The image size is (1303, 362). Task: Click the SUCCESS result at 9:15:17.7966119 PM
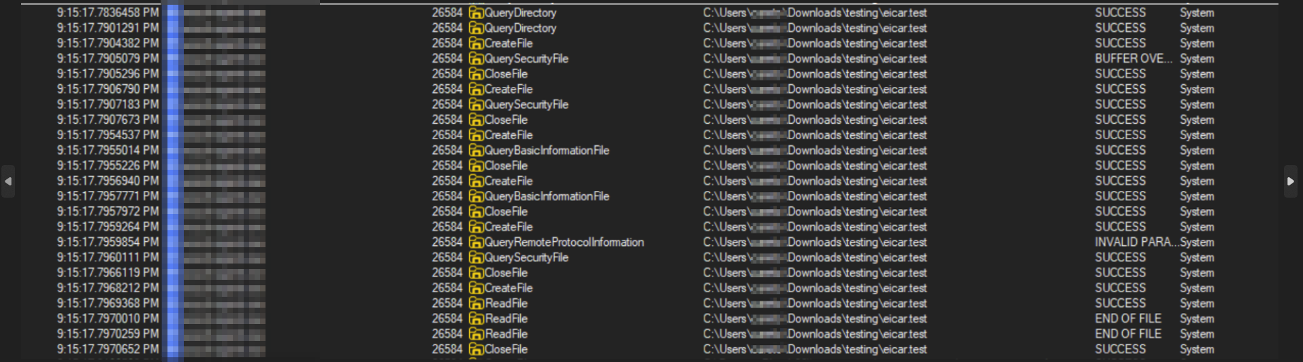[1120, 273]
